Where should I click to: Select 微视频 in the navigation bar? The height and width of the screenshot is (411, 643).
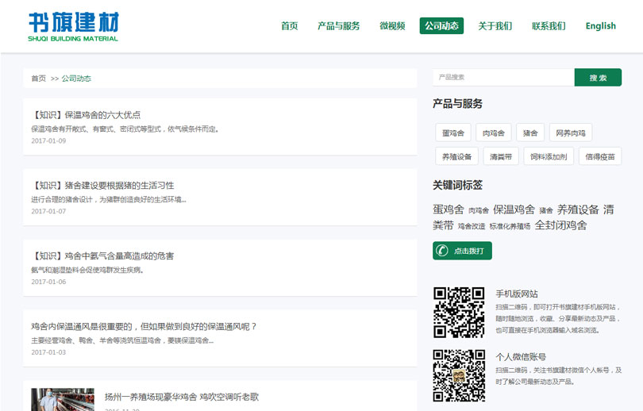click(x=392, y=26)
